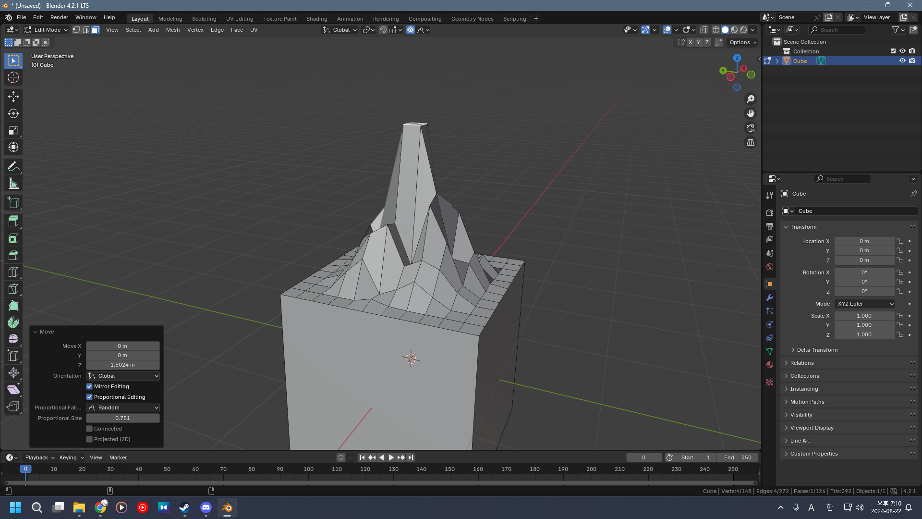This screenshot has width=922, height=519.
Task: Uncheck Mirror Editing checkbox
Action: click(x=89, y=386)
